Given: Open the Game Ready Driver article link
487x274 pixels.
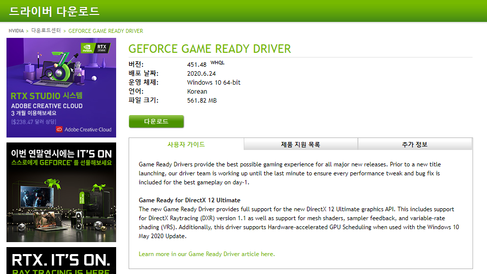Looking at the screenshot, I should tap(206, 254).
